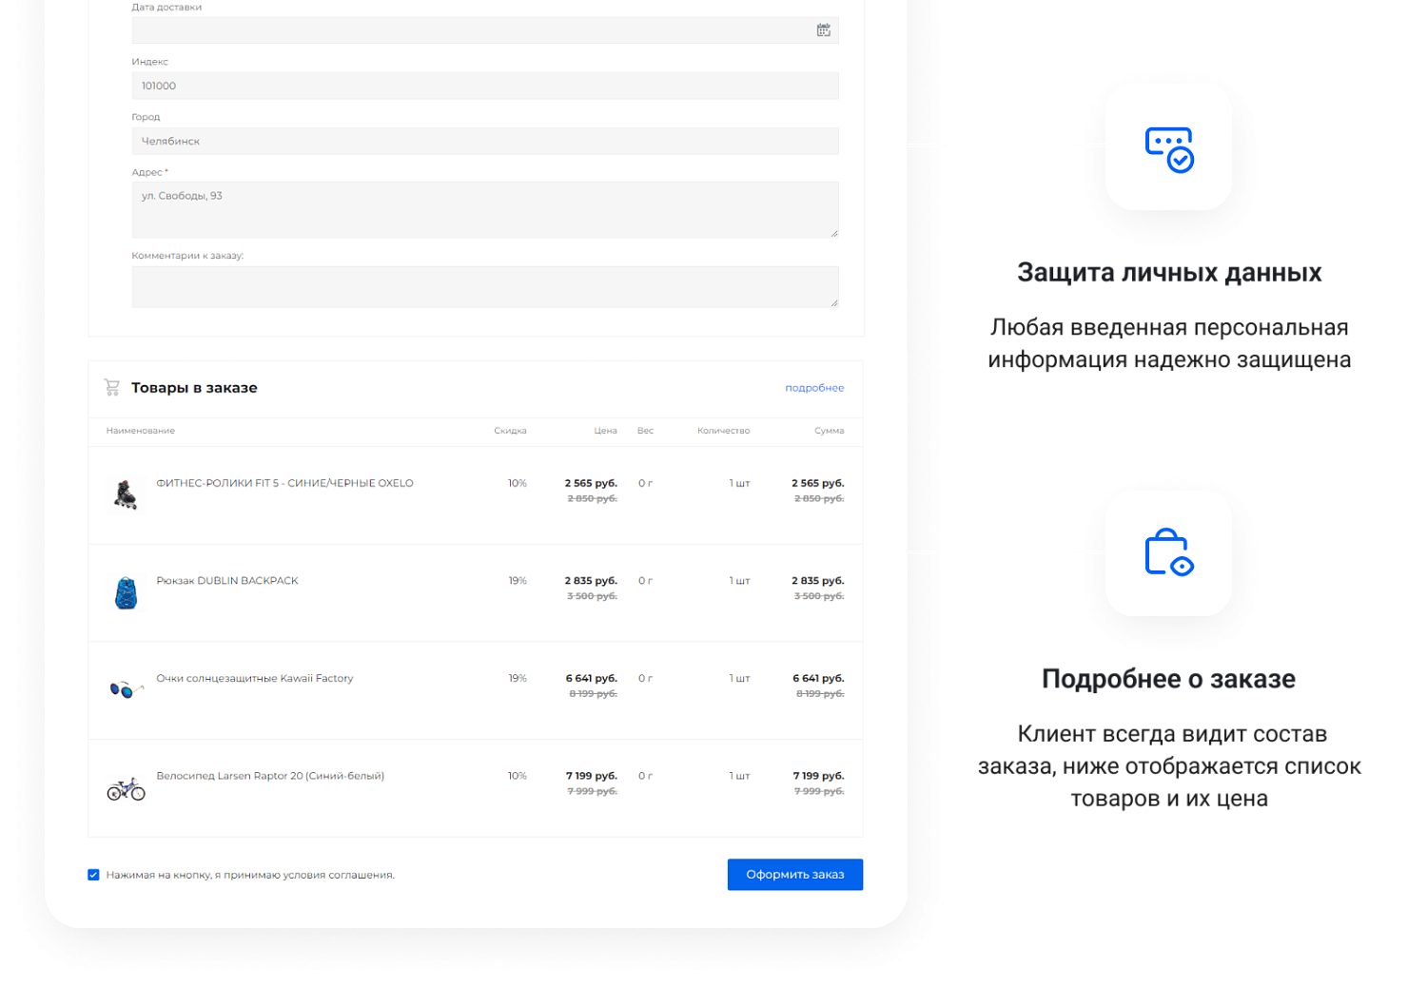This screenshot has width=1427, height=986.
Task: Click the Комментарии к заказу text area
Action: (484, 286)
